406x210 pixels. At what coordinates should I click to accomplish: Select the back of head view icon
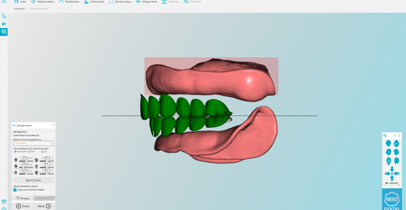(397, 161)
